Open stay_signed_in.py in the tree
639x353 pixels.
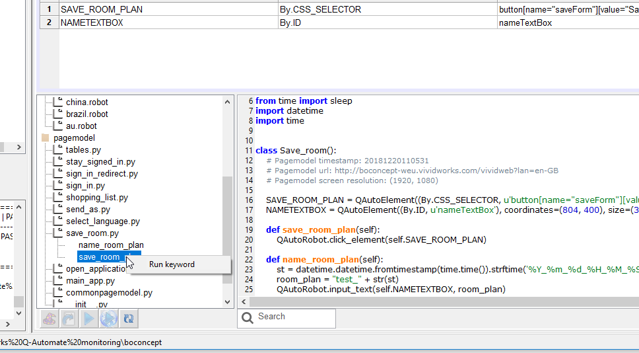[x=100, y=161]
